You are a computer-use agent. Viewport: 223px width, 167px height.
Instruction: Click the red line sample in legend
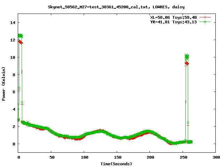point(205,17)
